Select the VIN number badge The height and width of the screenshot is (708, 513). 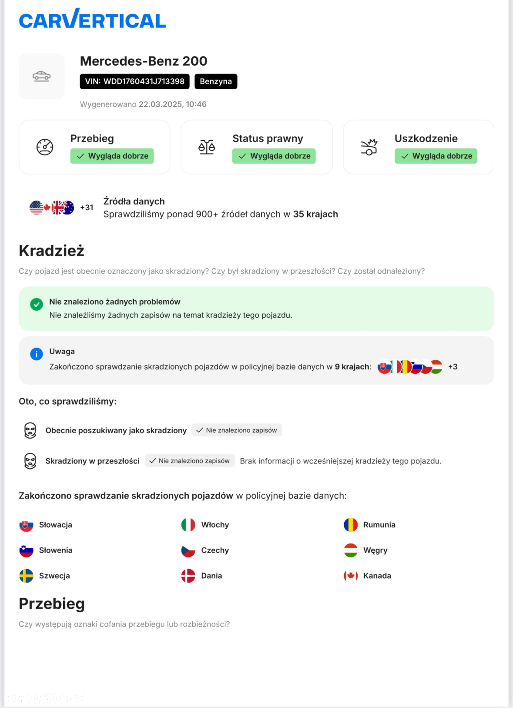[x=134, y=81]
